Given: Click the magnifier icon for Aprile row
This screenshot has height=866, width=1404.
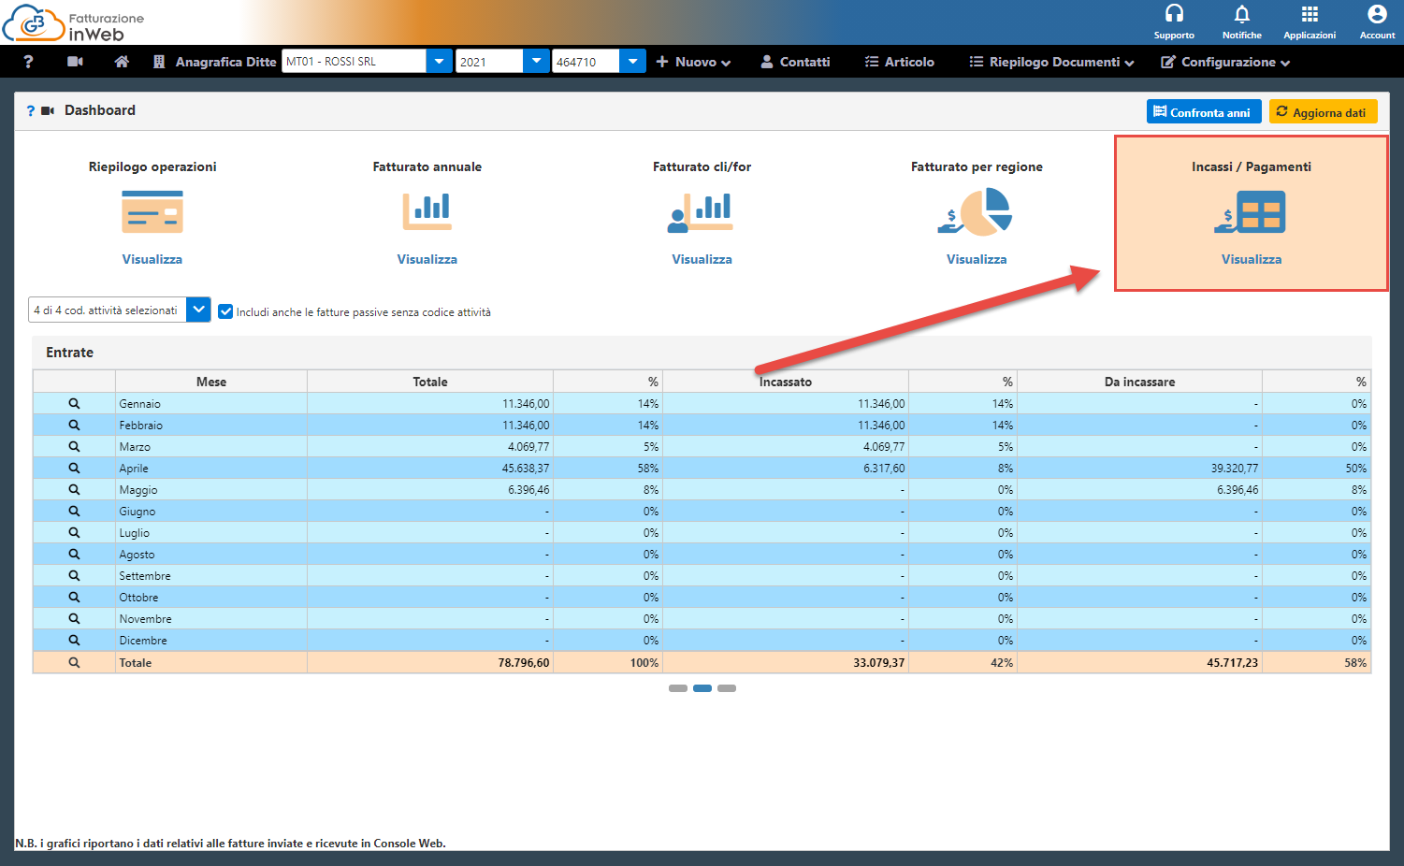Looking at the screenshot, I should (x=74, y=469).
